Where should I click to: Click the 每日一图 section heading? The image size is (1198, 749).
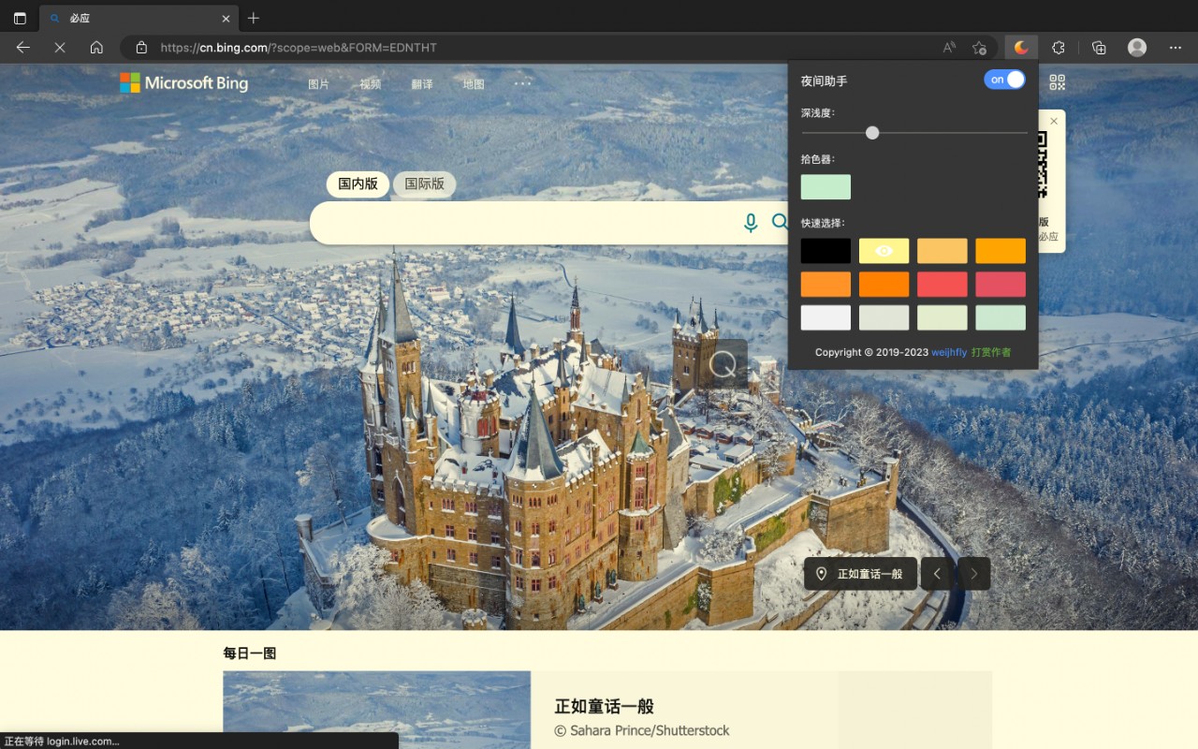[x=250, y=654]
